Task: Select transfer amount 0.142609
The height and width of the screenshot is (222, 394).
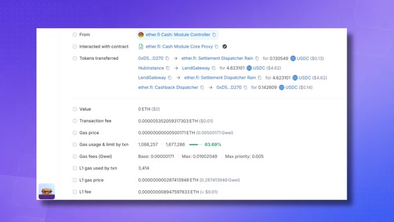Action: tap(267, 88)
